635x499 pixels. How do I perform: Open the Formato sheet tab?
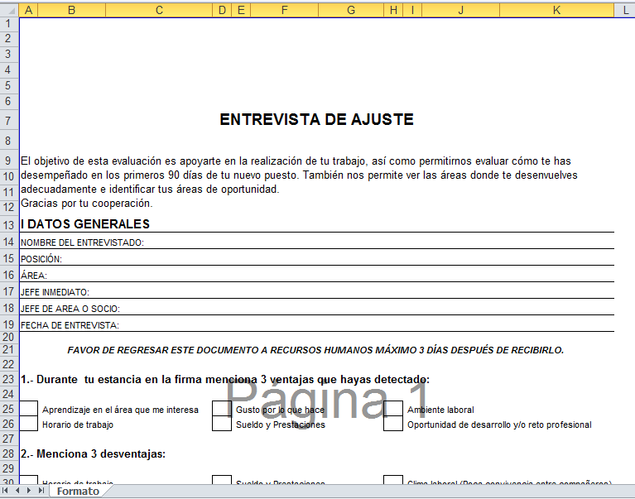pyautogui.click(x=78, y=492)
